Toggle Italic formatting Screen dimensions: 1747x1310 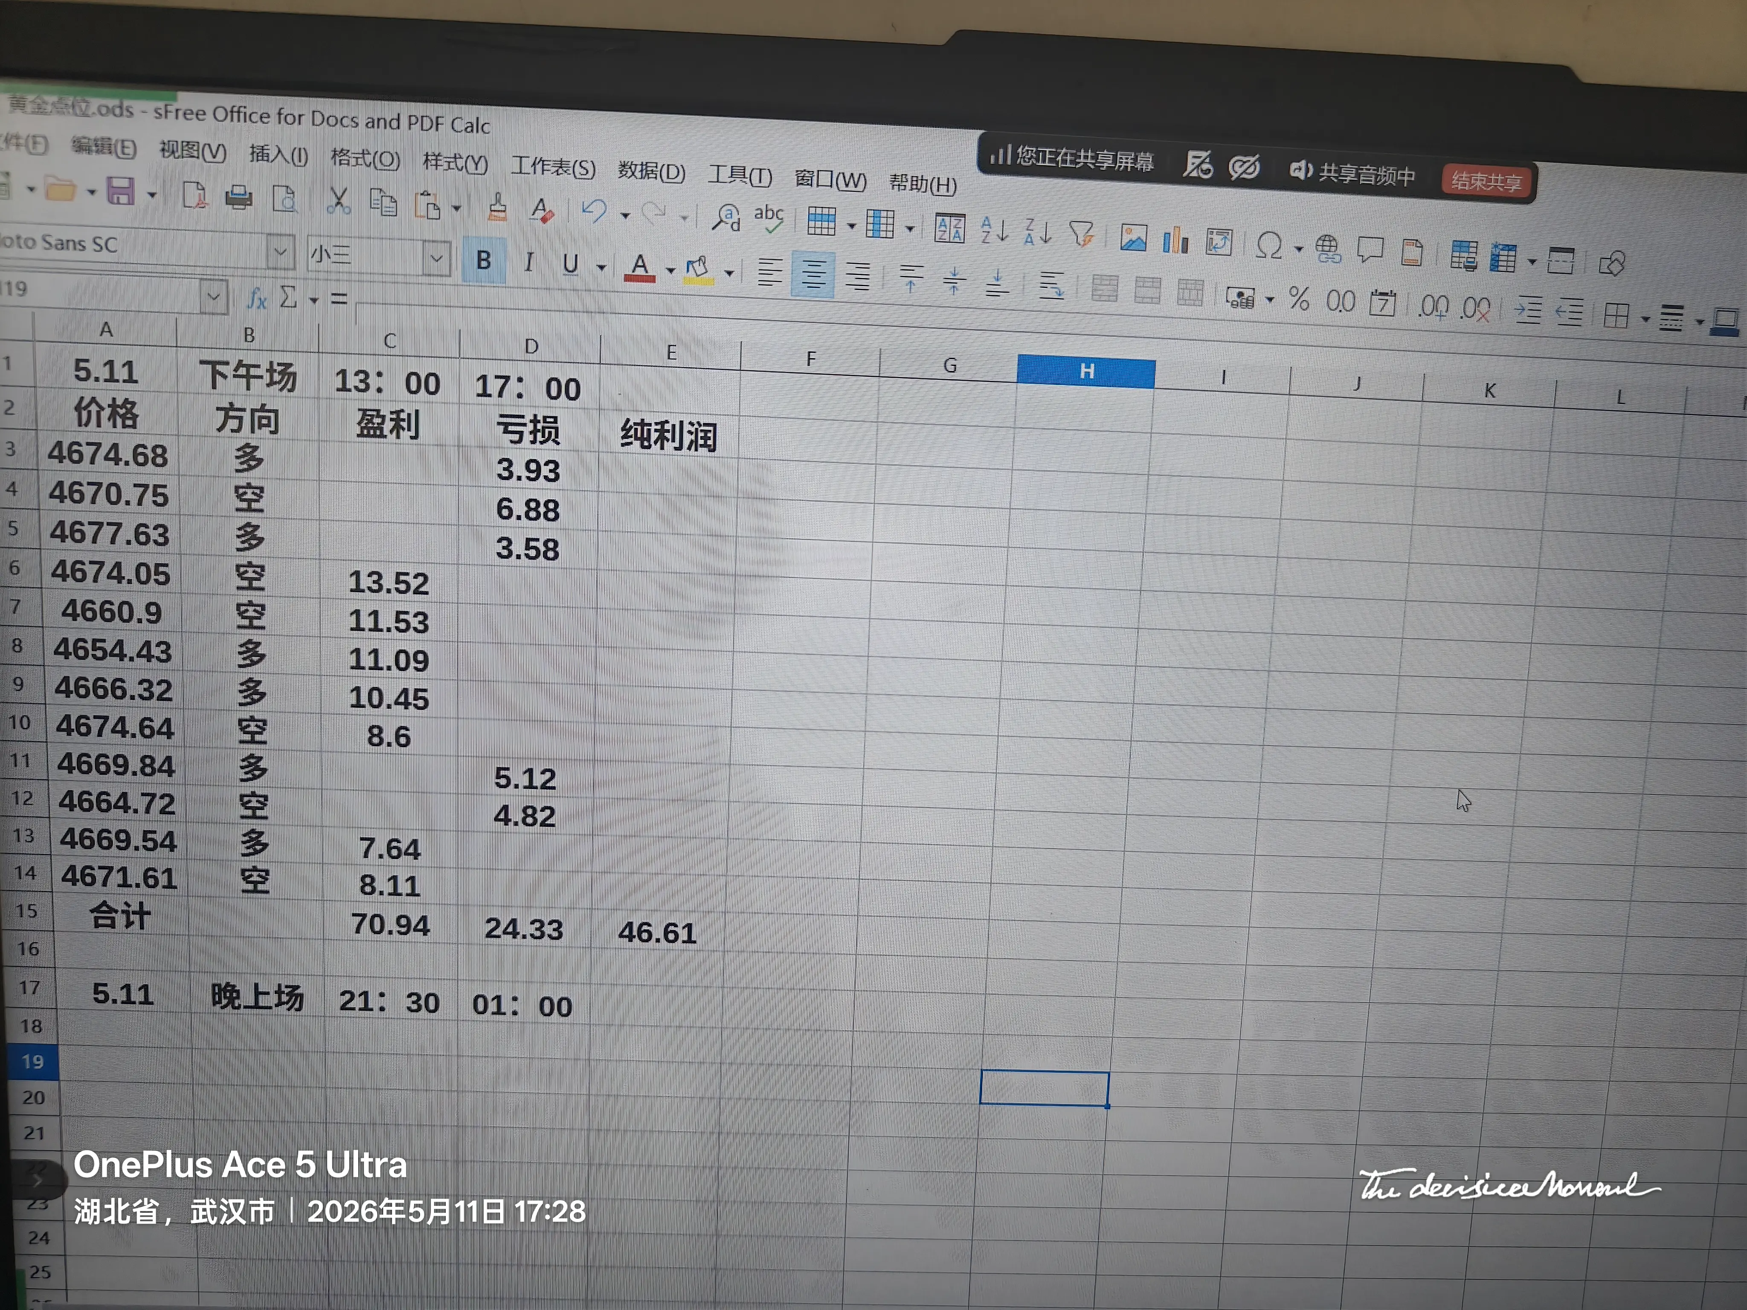529,262
